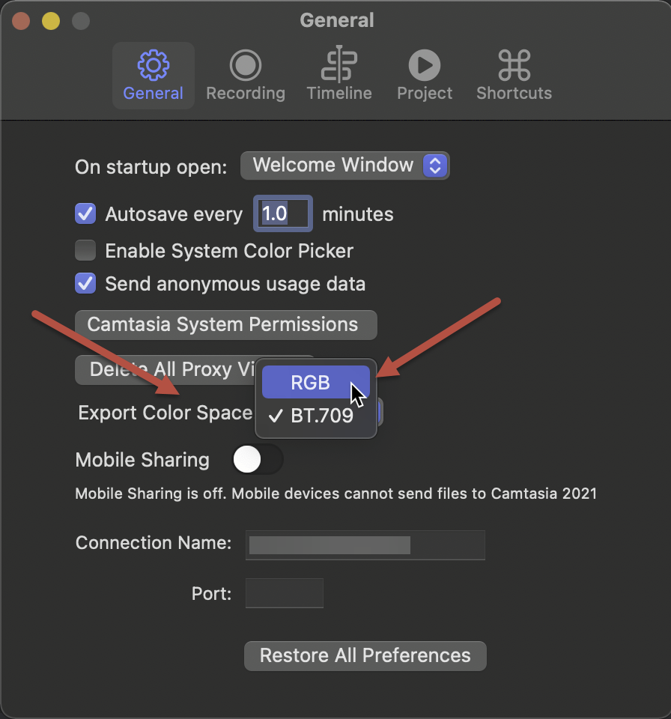Screen dimensions: 671x719
Task: Click the Connection Name text field
Action: click(365, 544)
